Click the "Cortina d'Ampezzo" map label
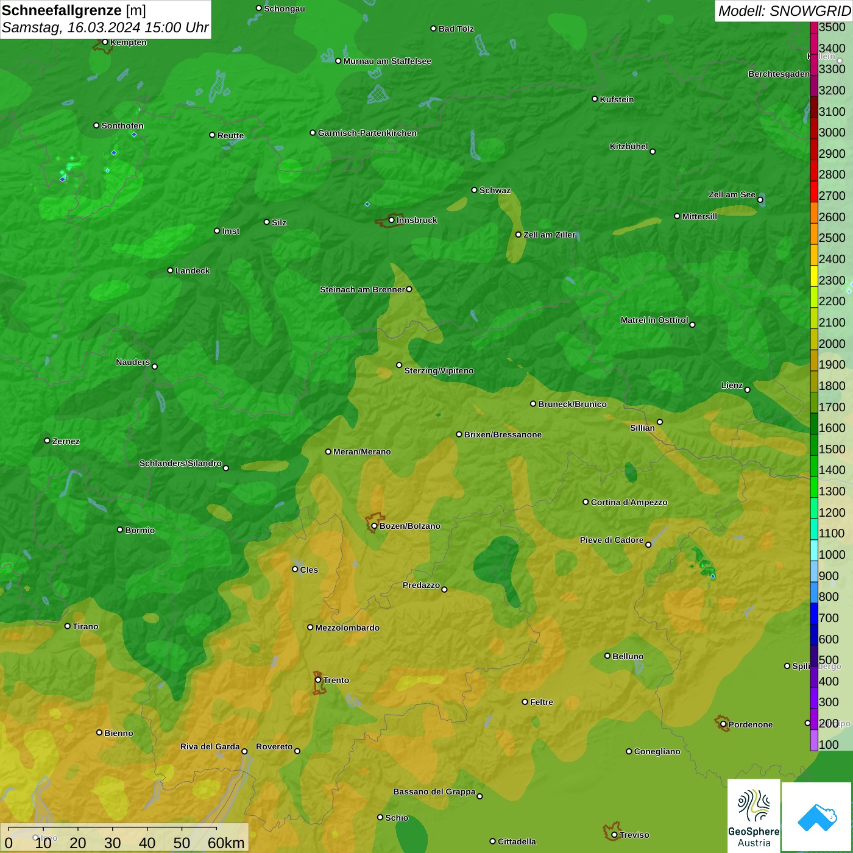 [629, 502]
